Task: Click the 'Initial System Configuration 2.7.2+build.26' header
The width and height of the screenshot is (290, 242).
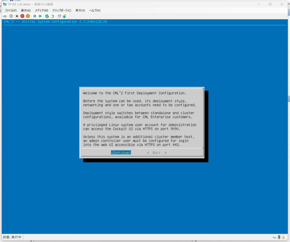Action: tap(64, 22)
